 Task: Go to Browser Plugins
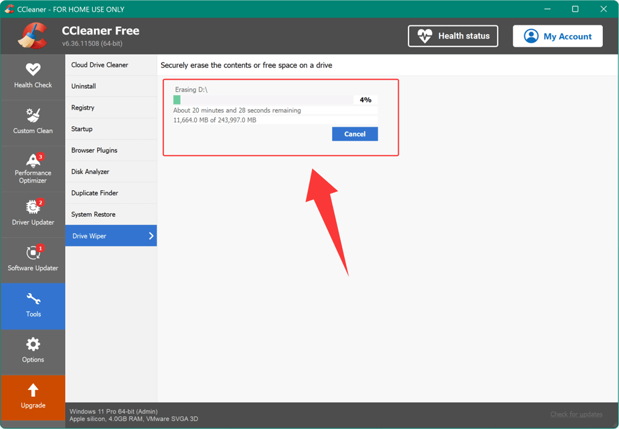(94, 150)
